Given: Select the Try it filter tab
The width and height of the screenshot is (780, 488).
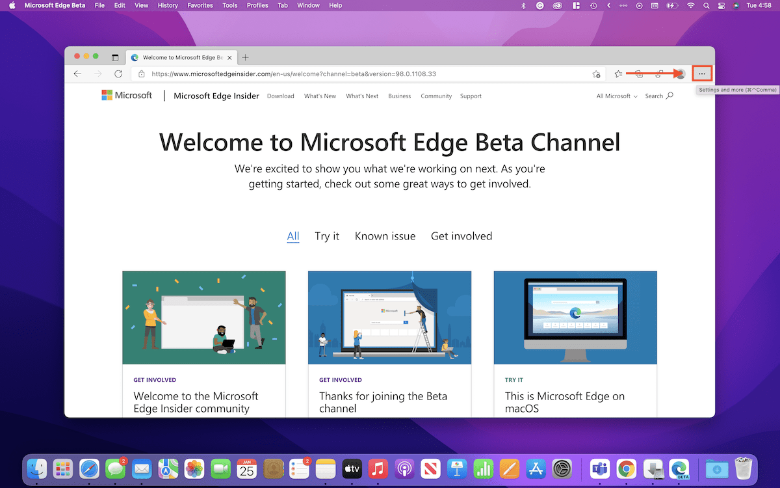Looking at the screenshot, I should pos(327,236).
